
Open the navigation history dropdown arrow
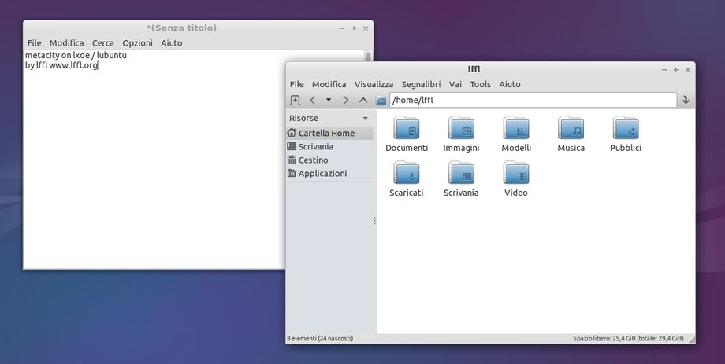(x=329, y=100)
